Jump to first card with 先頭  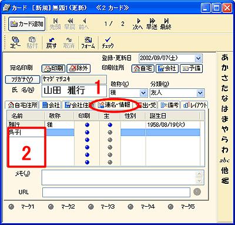55,24
